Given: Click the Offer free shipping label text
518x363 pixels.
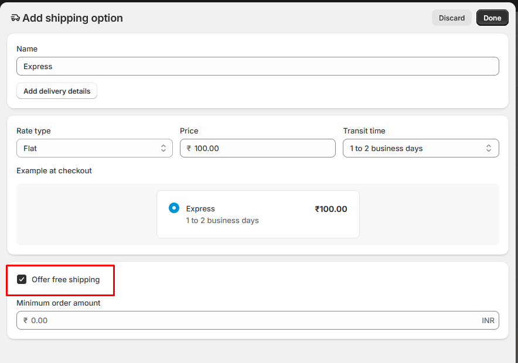Looking at the screenshot, I should tap(66, 280).
